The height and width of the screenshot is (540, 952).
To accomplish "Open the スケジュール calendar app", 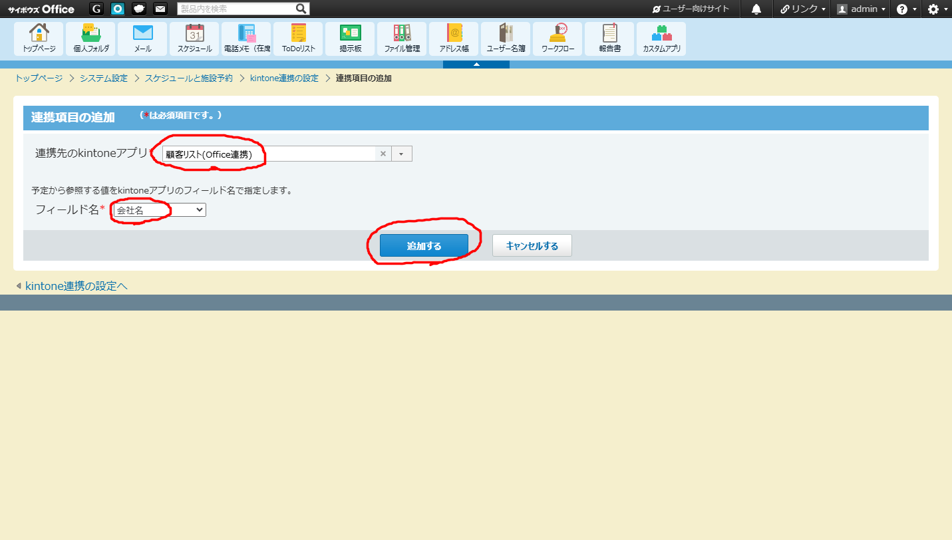I will 195,39.
